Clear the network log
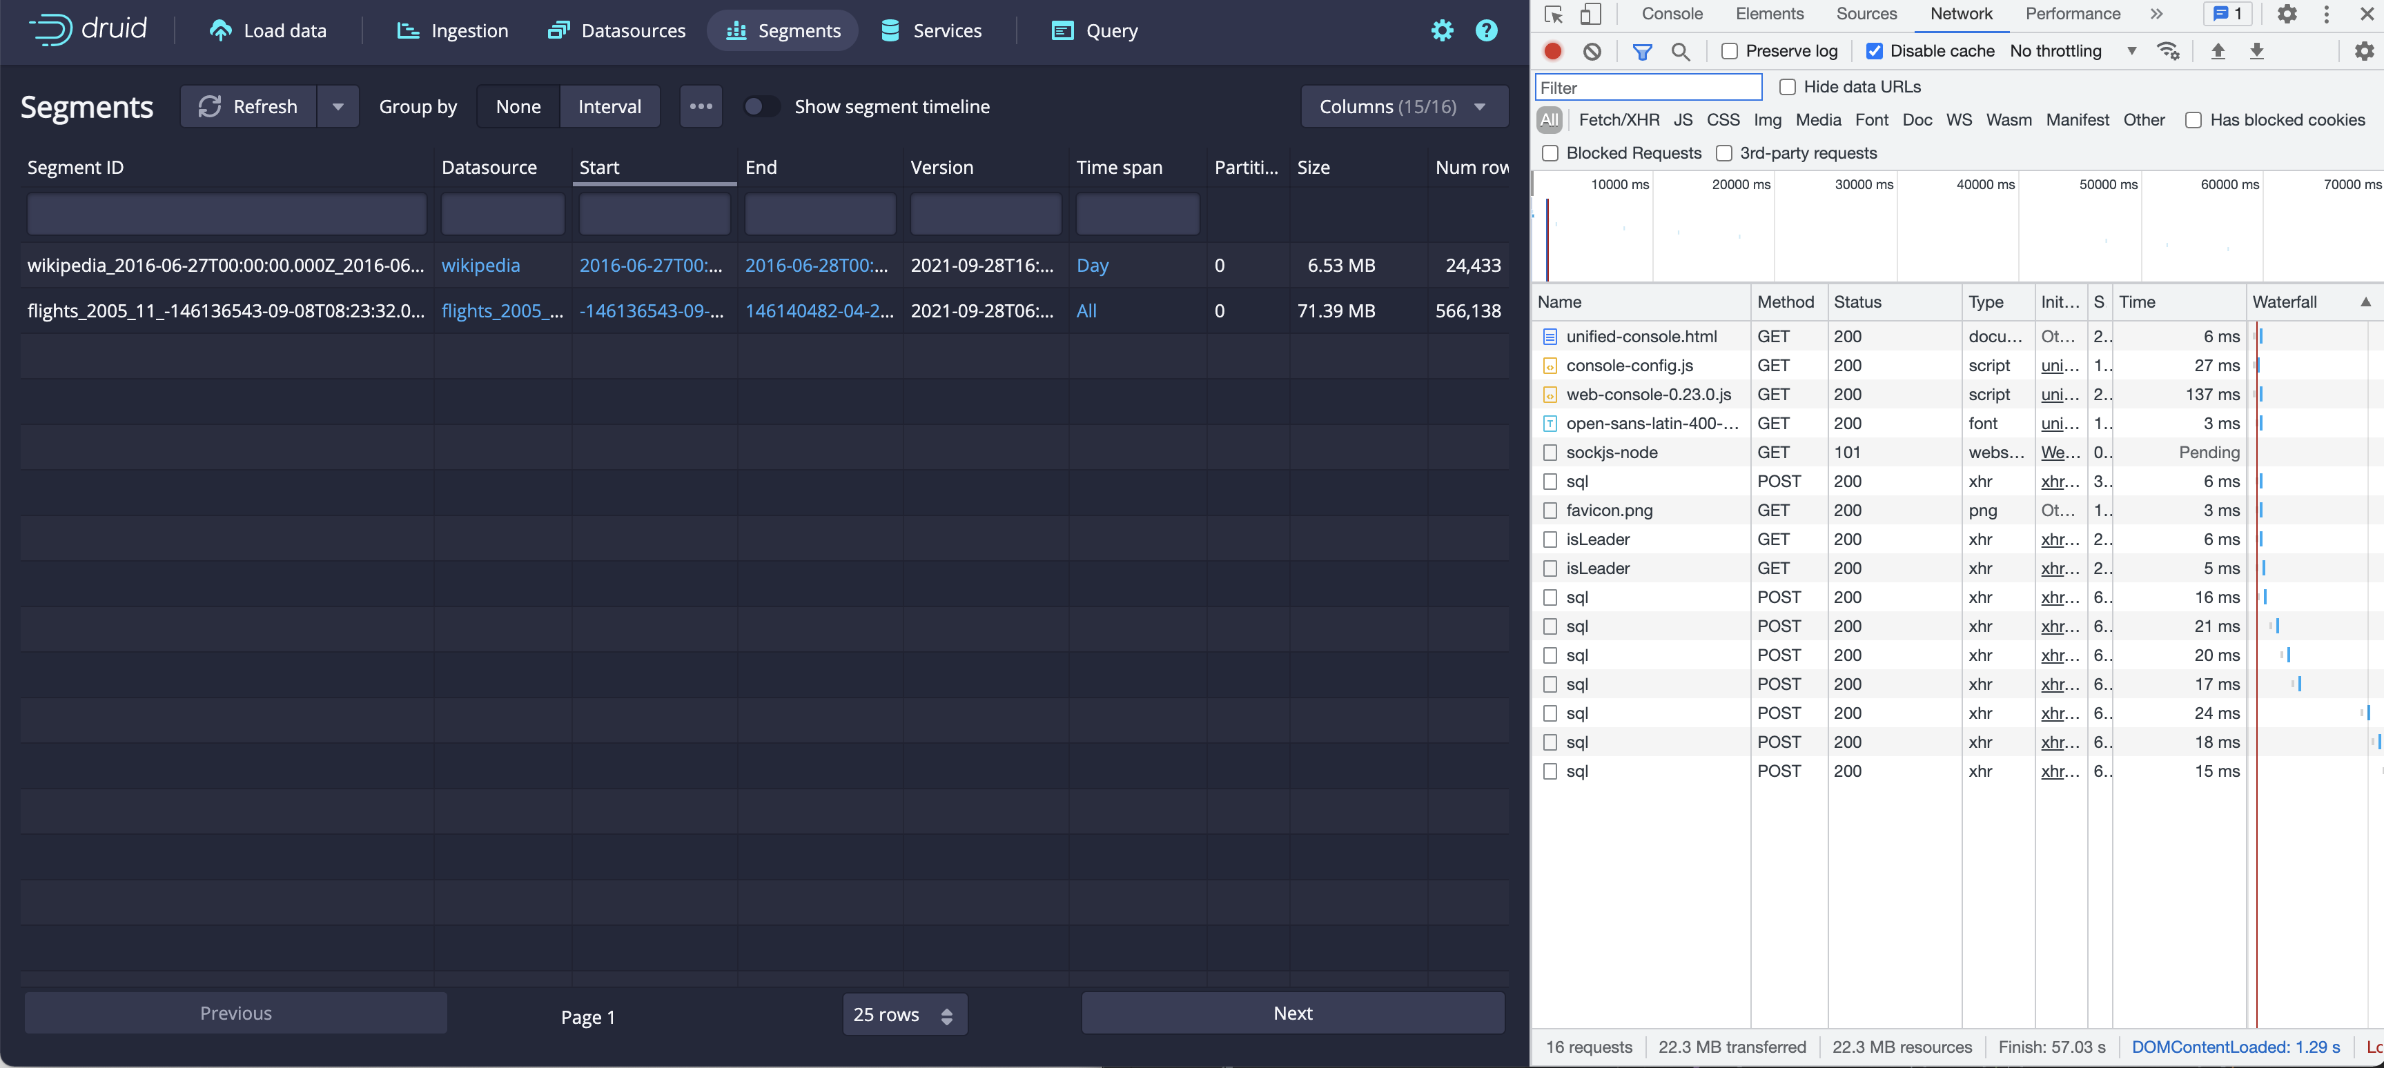2384x1068 pixels. click(1591, 52)
